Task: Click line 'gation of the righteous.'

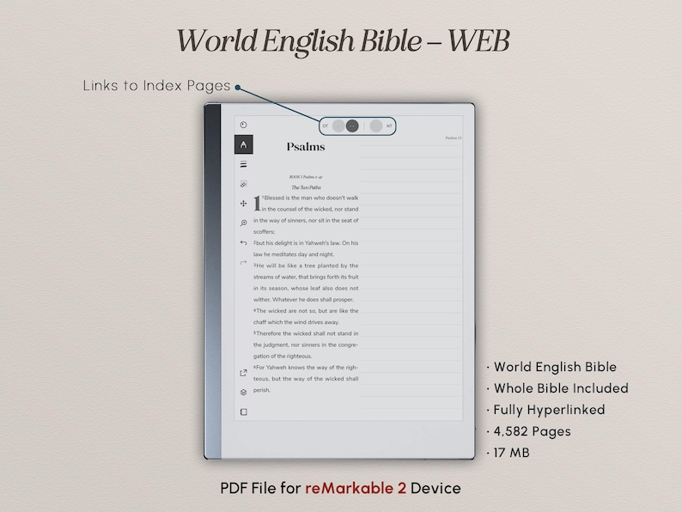Action: 283,357
